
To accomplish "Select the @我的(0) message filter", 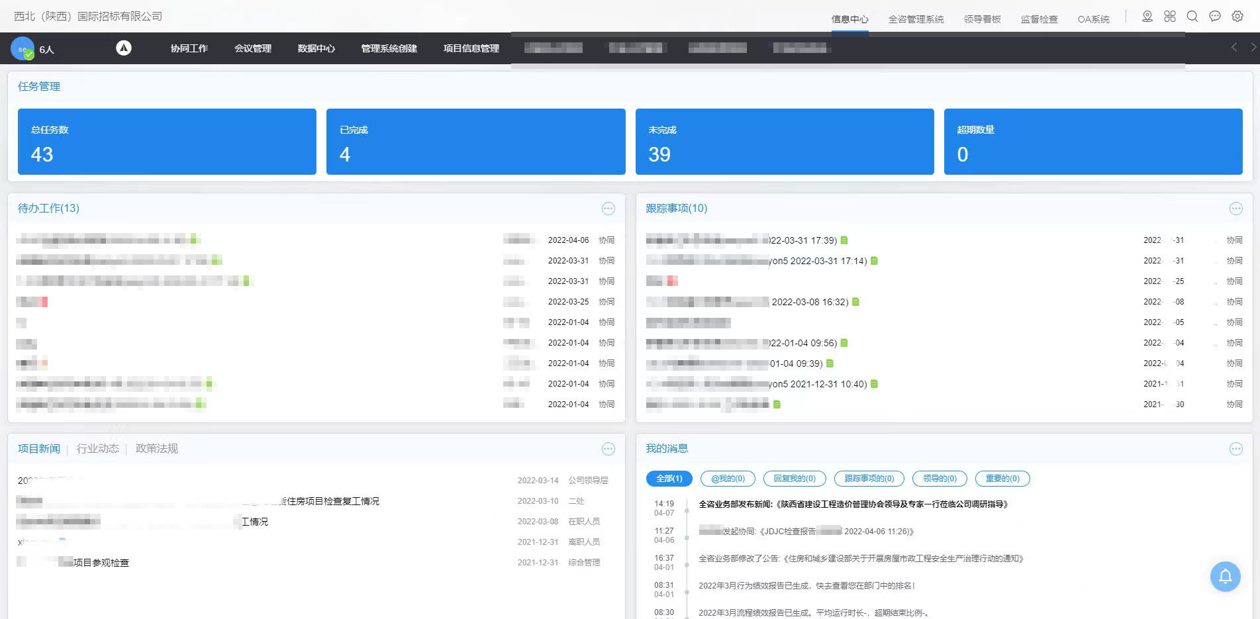I will pos(728,478).
